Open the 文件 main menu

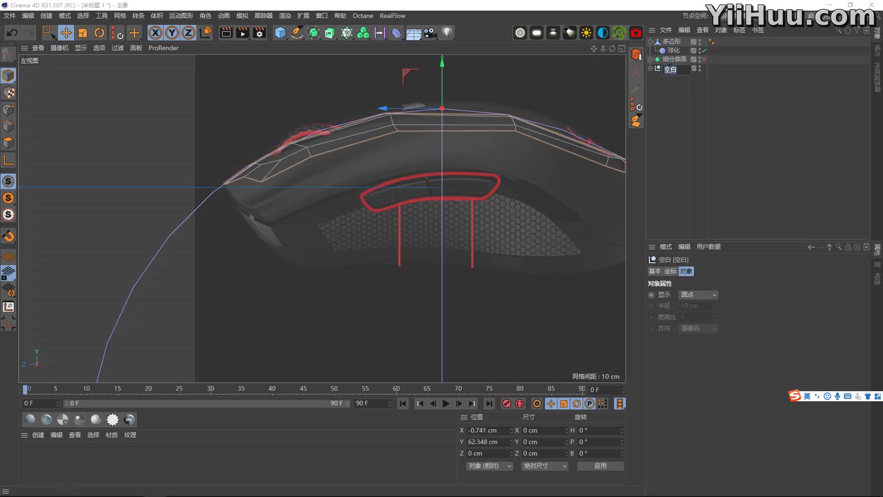[x=10, y=16]
